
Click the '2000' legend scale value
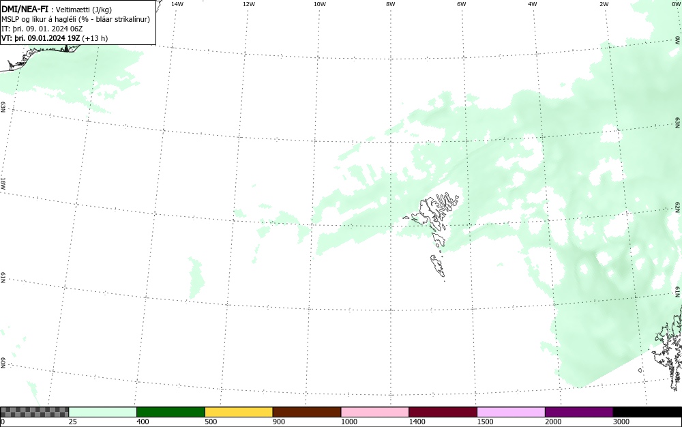point(553,422)
